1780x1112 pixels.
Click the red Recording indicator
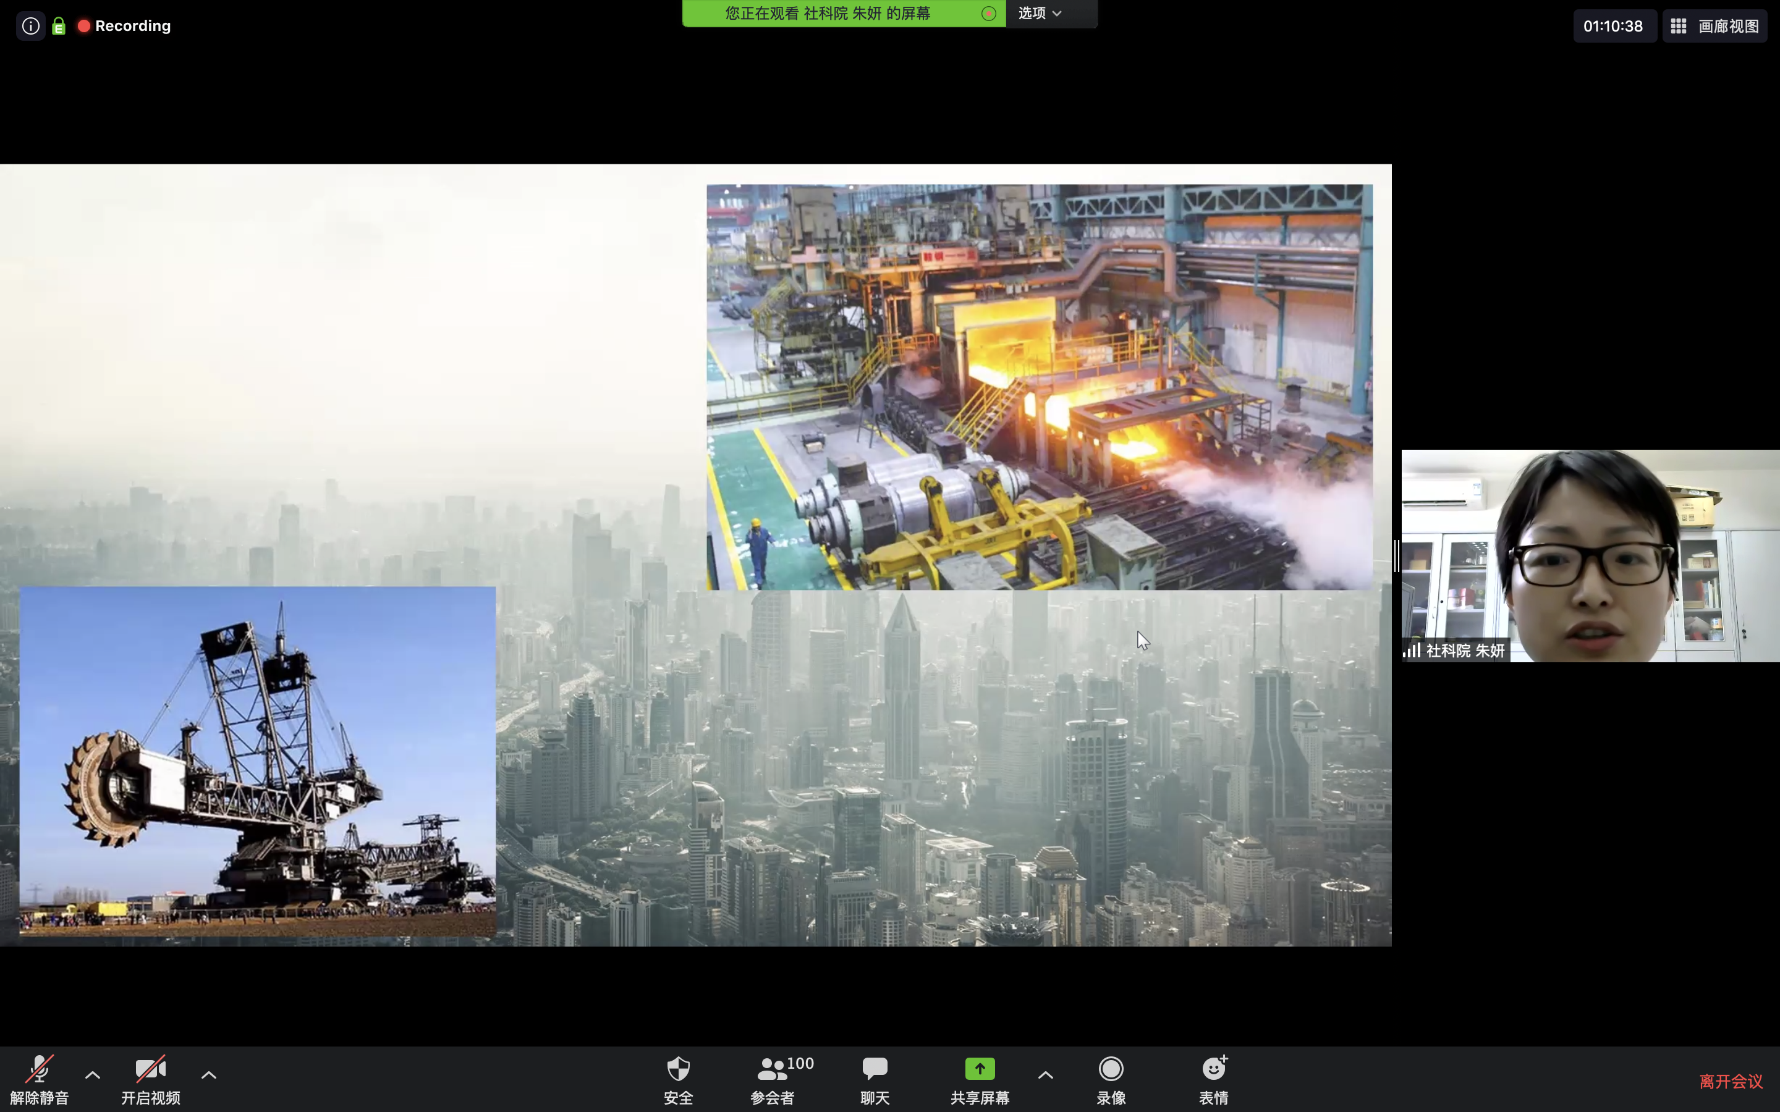[124, 27]
